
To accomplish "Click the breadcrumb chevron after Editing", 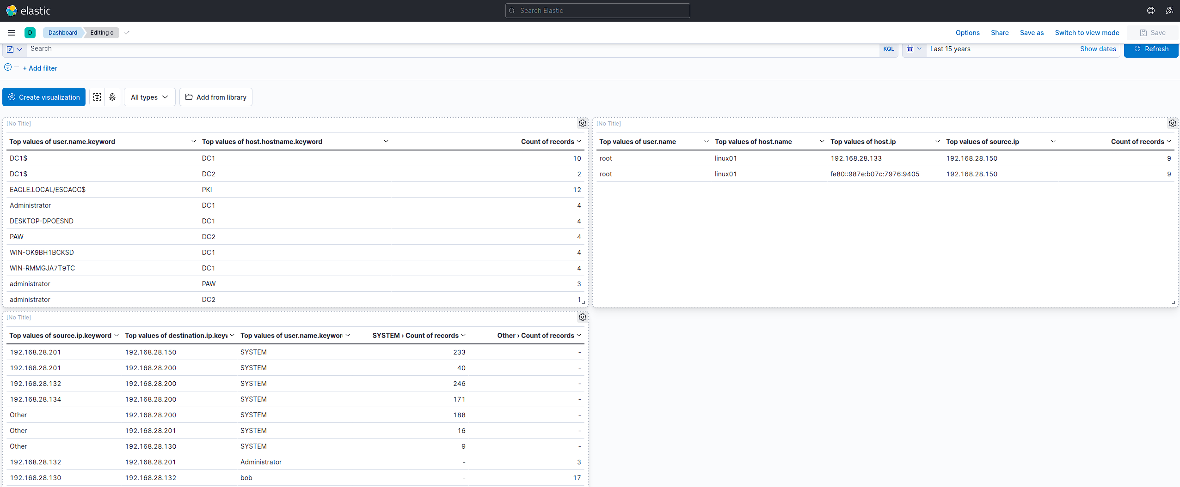I will pyautogui.click(x=126, y=33).
